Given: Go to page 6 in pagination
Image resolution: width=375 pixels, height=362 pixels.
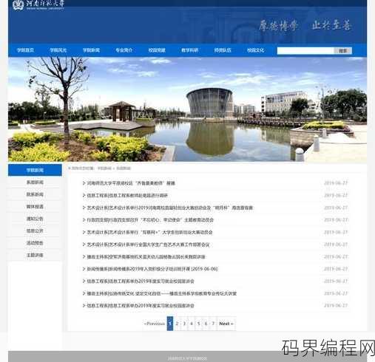Looking at the screenshot, I should (206, 324).
